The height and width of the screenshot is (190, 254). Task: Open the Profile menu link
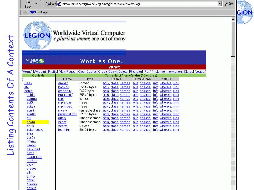point(52,72)
